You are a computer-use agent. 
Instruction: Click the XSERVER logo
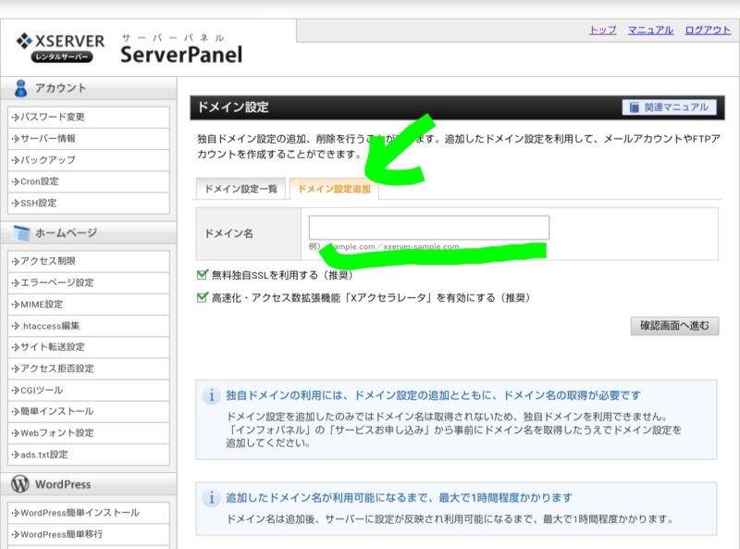pyautogui.click(x=60, y=47)
